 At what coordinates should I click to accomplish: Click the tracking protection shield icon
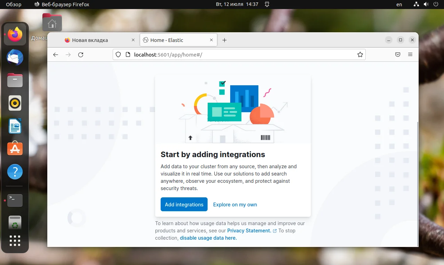(x=118, y=54)
